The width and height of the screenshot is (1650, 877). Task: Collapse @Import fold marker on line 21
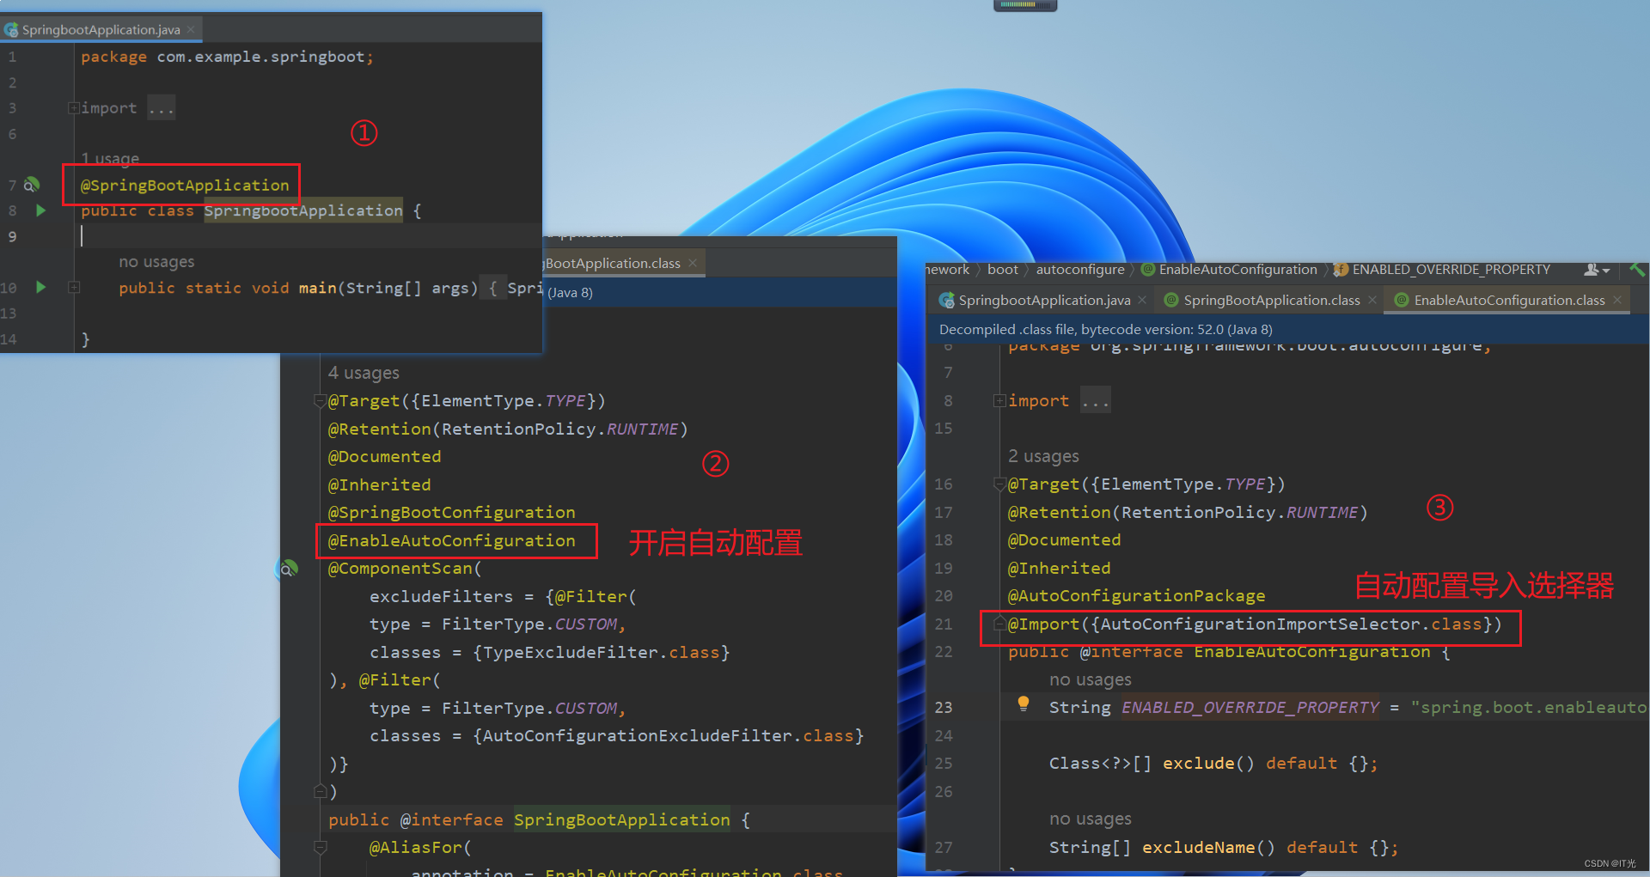[999, 624]
